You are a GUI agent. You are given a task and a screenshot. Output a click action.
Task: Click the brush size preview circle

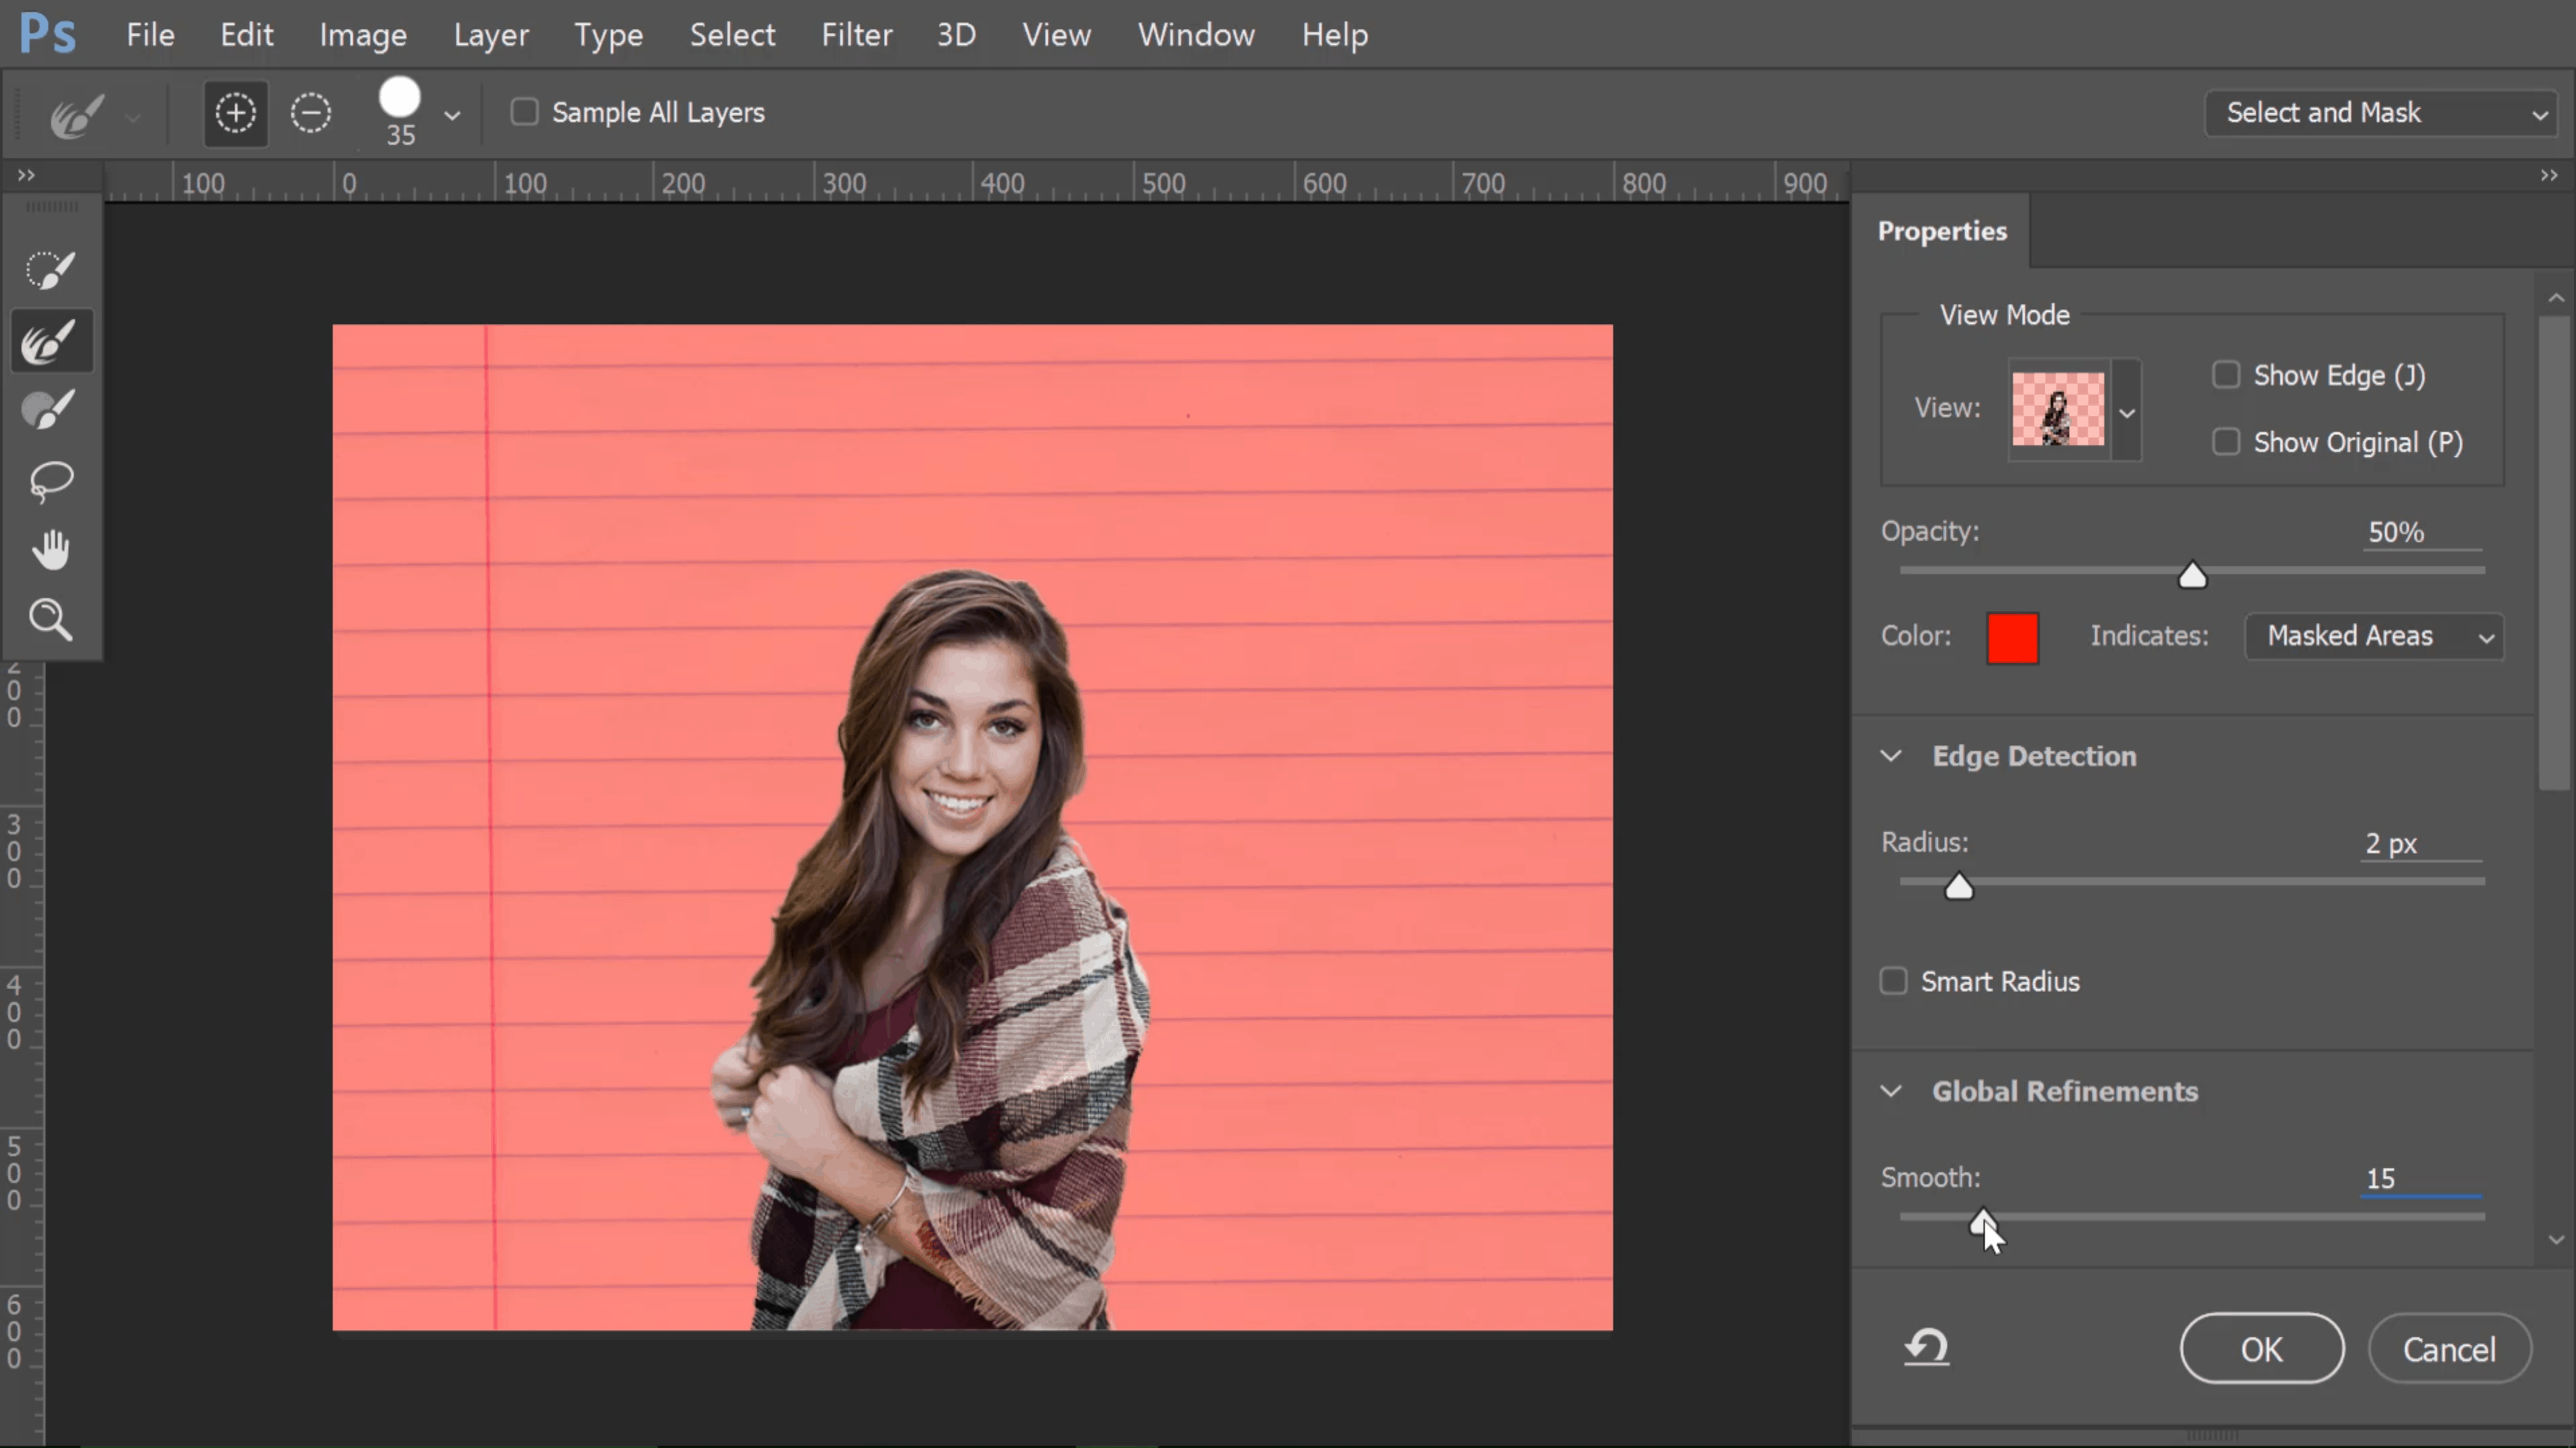[400, 98]
